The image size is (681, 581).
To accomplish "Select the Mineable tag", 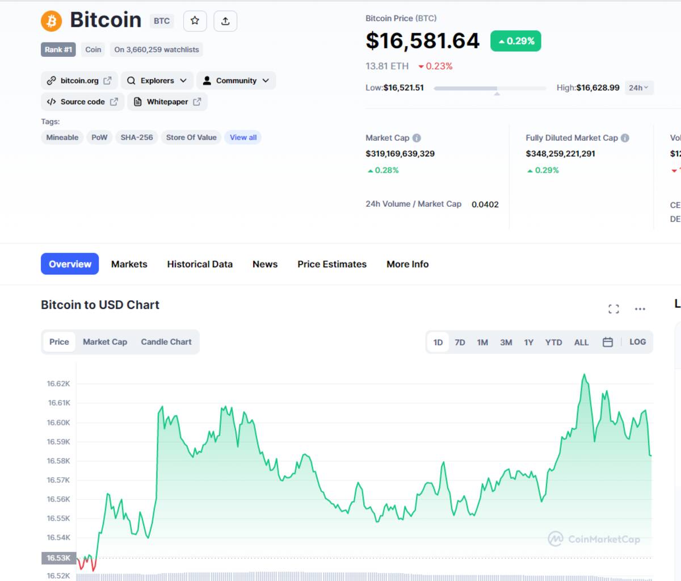I will click(x=62, y=137).
